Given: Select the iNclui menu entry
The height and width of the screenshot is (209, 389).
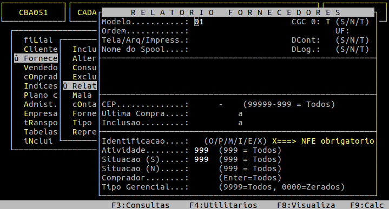Looking at the screenshot, I should 38,140.
